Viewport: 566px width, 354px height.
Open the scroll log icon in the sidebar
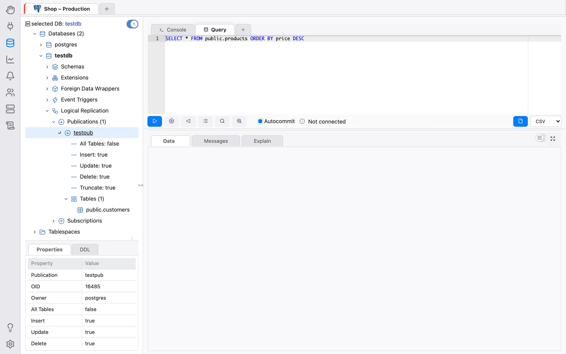click(10, 125)
